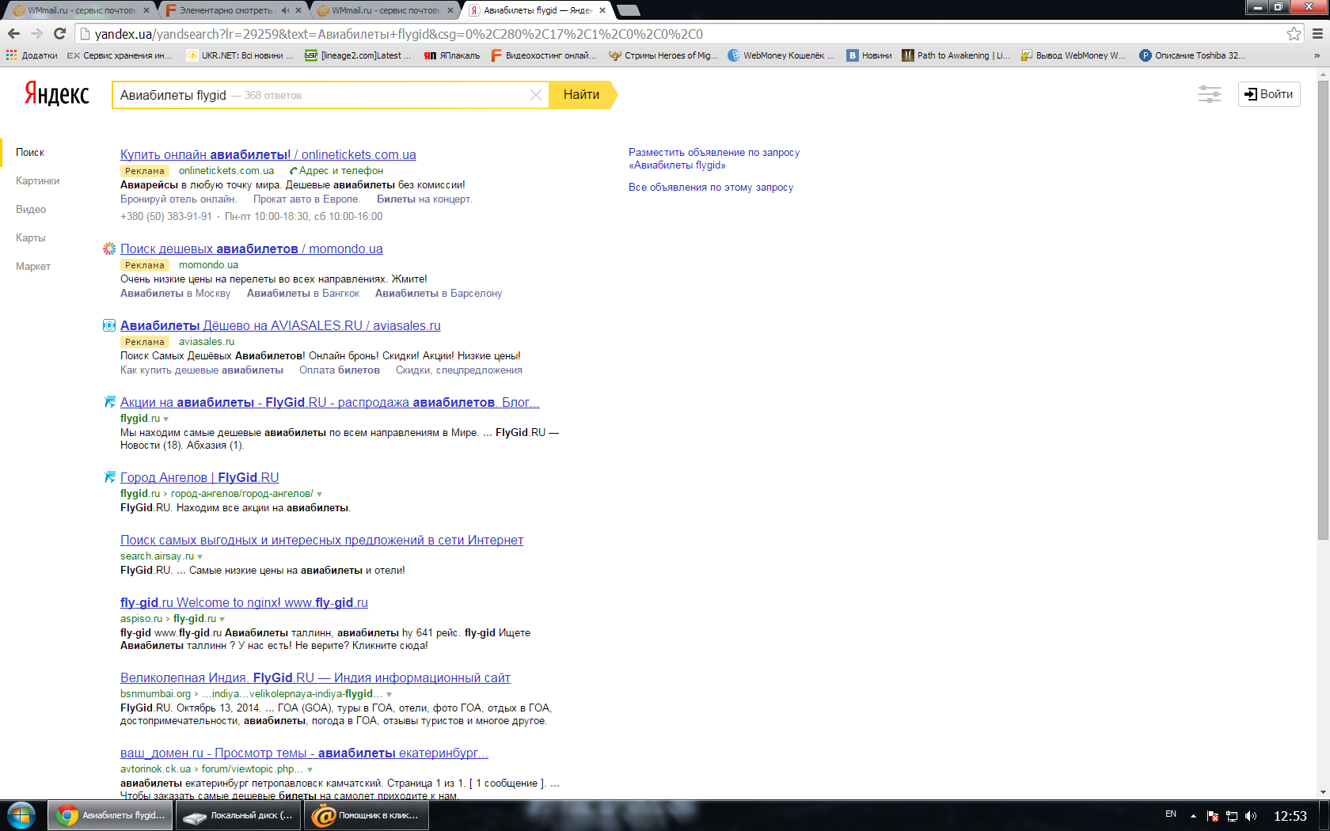
Task: Open fly-gid.ru Welcome to nginx link
Action: [x=244, y=602]
